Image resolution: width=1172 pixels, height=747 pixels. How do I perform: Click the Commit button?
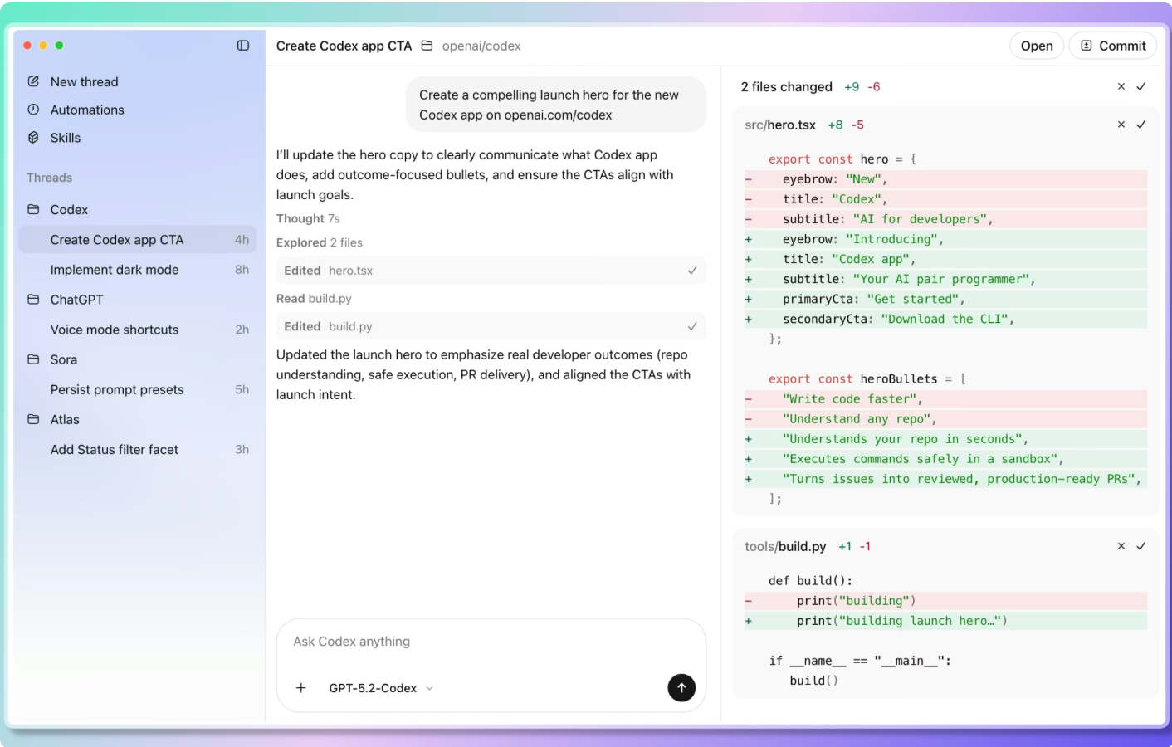point(1112,46)
